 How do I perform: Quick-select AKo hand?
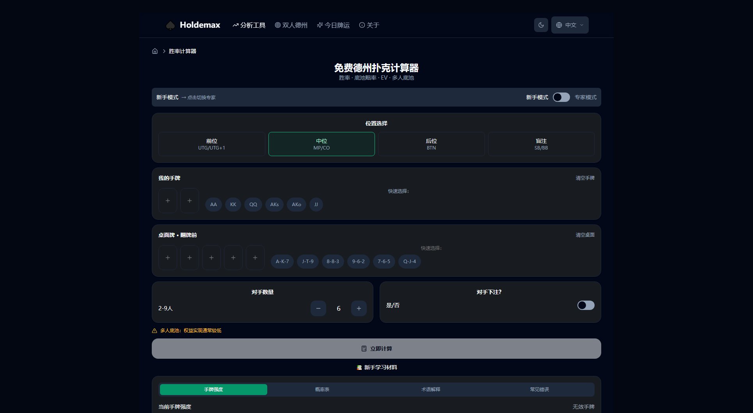297,205
